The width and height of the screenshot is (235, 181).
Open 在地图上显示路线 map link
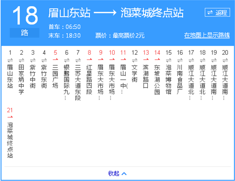pyautogui.click(x=207, y=36)
